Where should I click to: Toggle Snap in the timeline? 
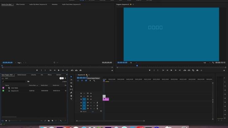(82, 81)
